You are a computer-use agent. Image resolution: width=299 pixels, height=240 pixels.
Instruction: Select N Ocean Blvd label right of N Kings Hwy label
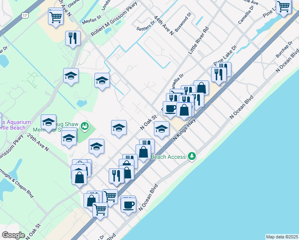click(241, 107)
